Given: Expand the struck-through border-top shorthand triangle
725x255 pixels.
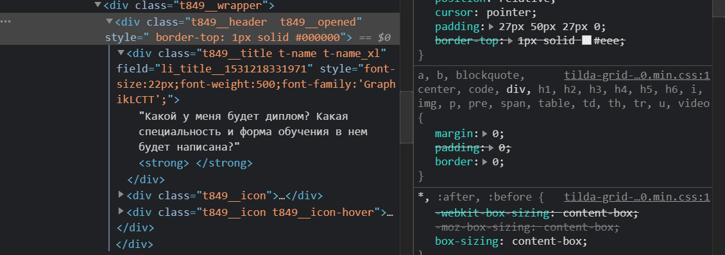Looking at the screenshot, I should (x=511, y=40).
